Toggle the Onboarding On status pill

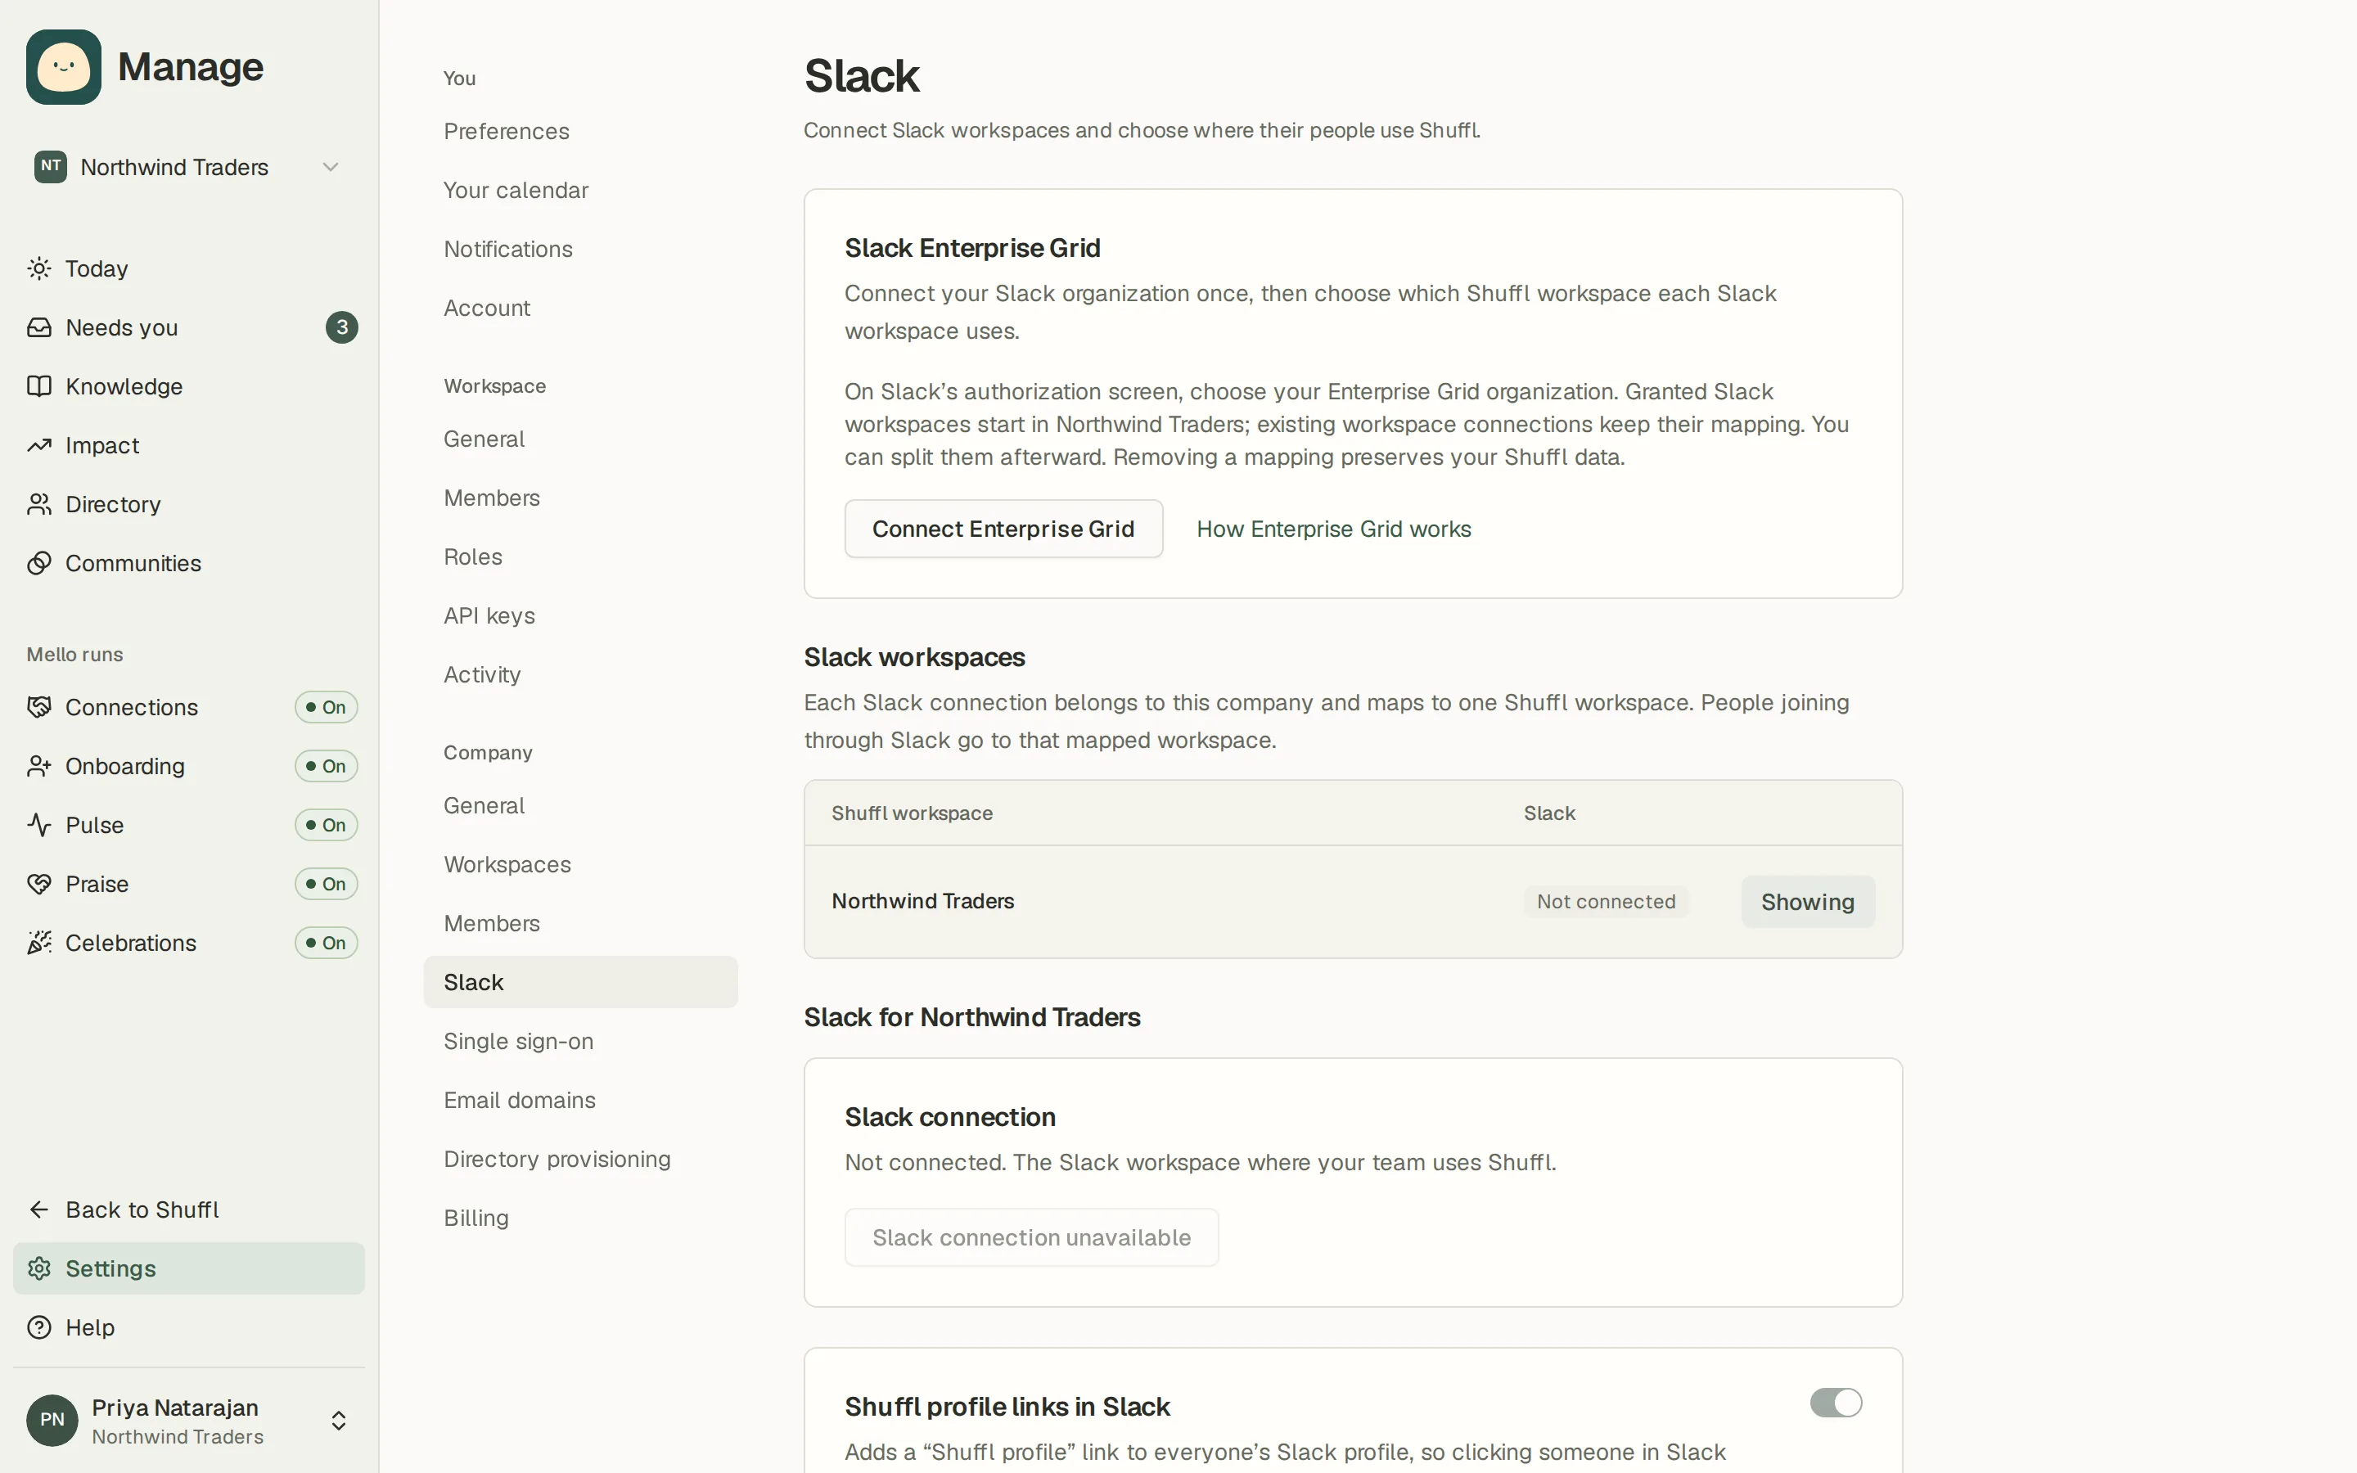(327, 766)
